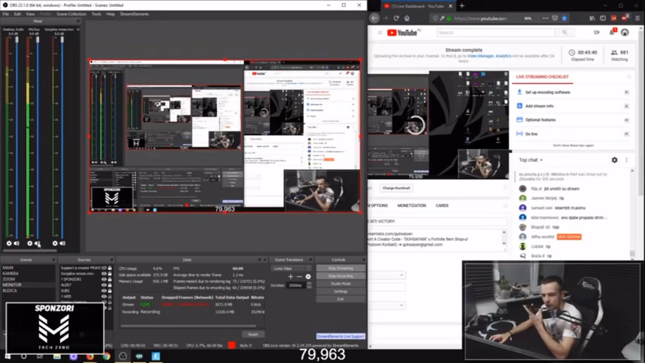Screen dimensions: 645x363
Task: Expand Optional features checklist step
Action: (626, 120)
